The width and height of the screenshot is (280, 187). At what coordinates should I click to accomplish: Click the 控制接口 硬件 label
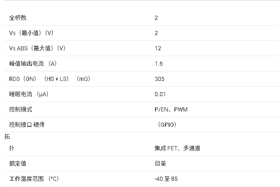click(x=27, y=125)
